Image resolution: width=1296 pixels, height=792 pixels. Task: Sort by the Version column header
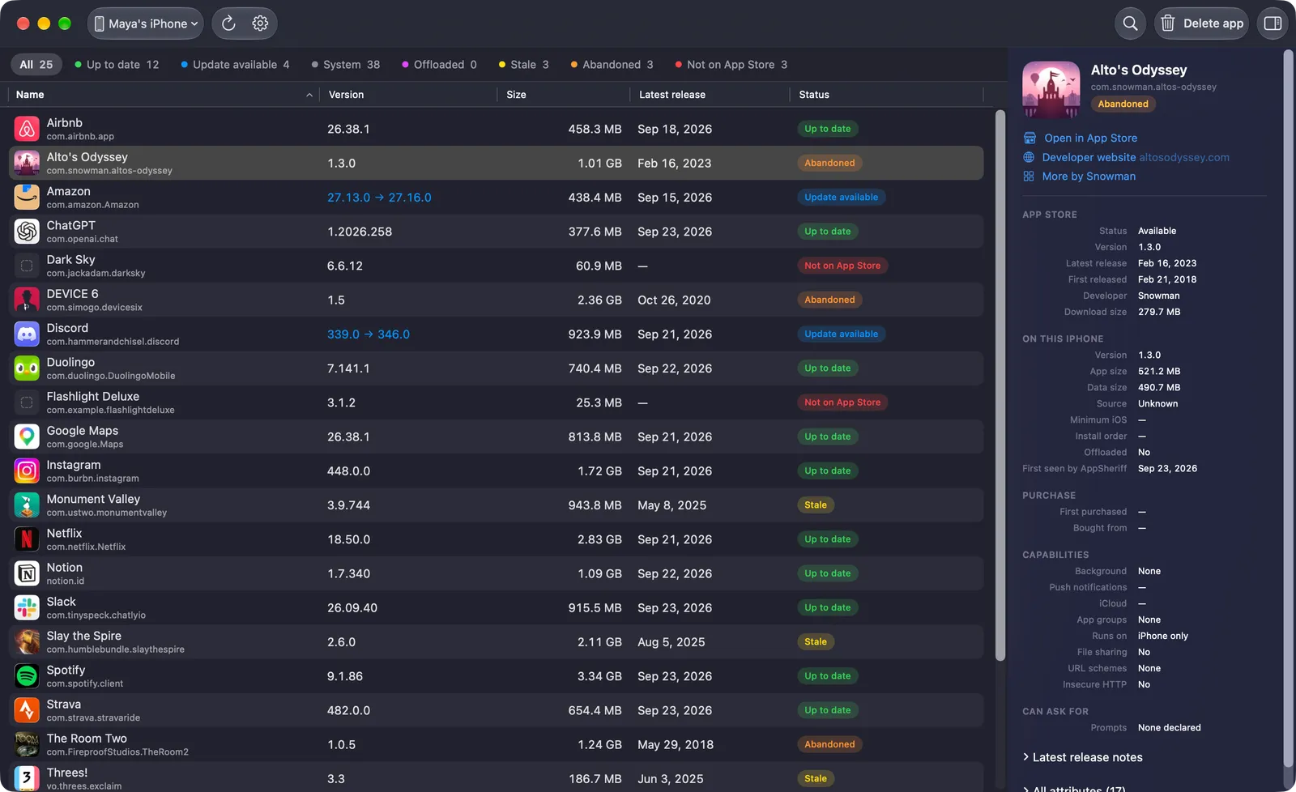(x=408, y=95)
